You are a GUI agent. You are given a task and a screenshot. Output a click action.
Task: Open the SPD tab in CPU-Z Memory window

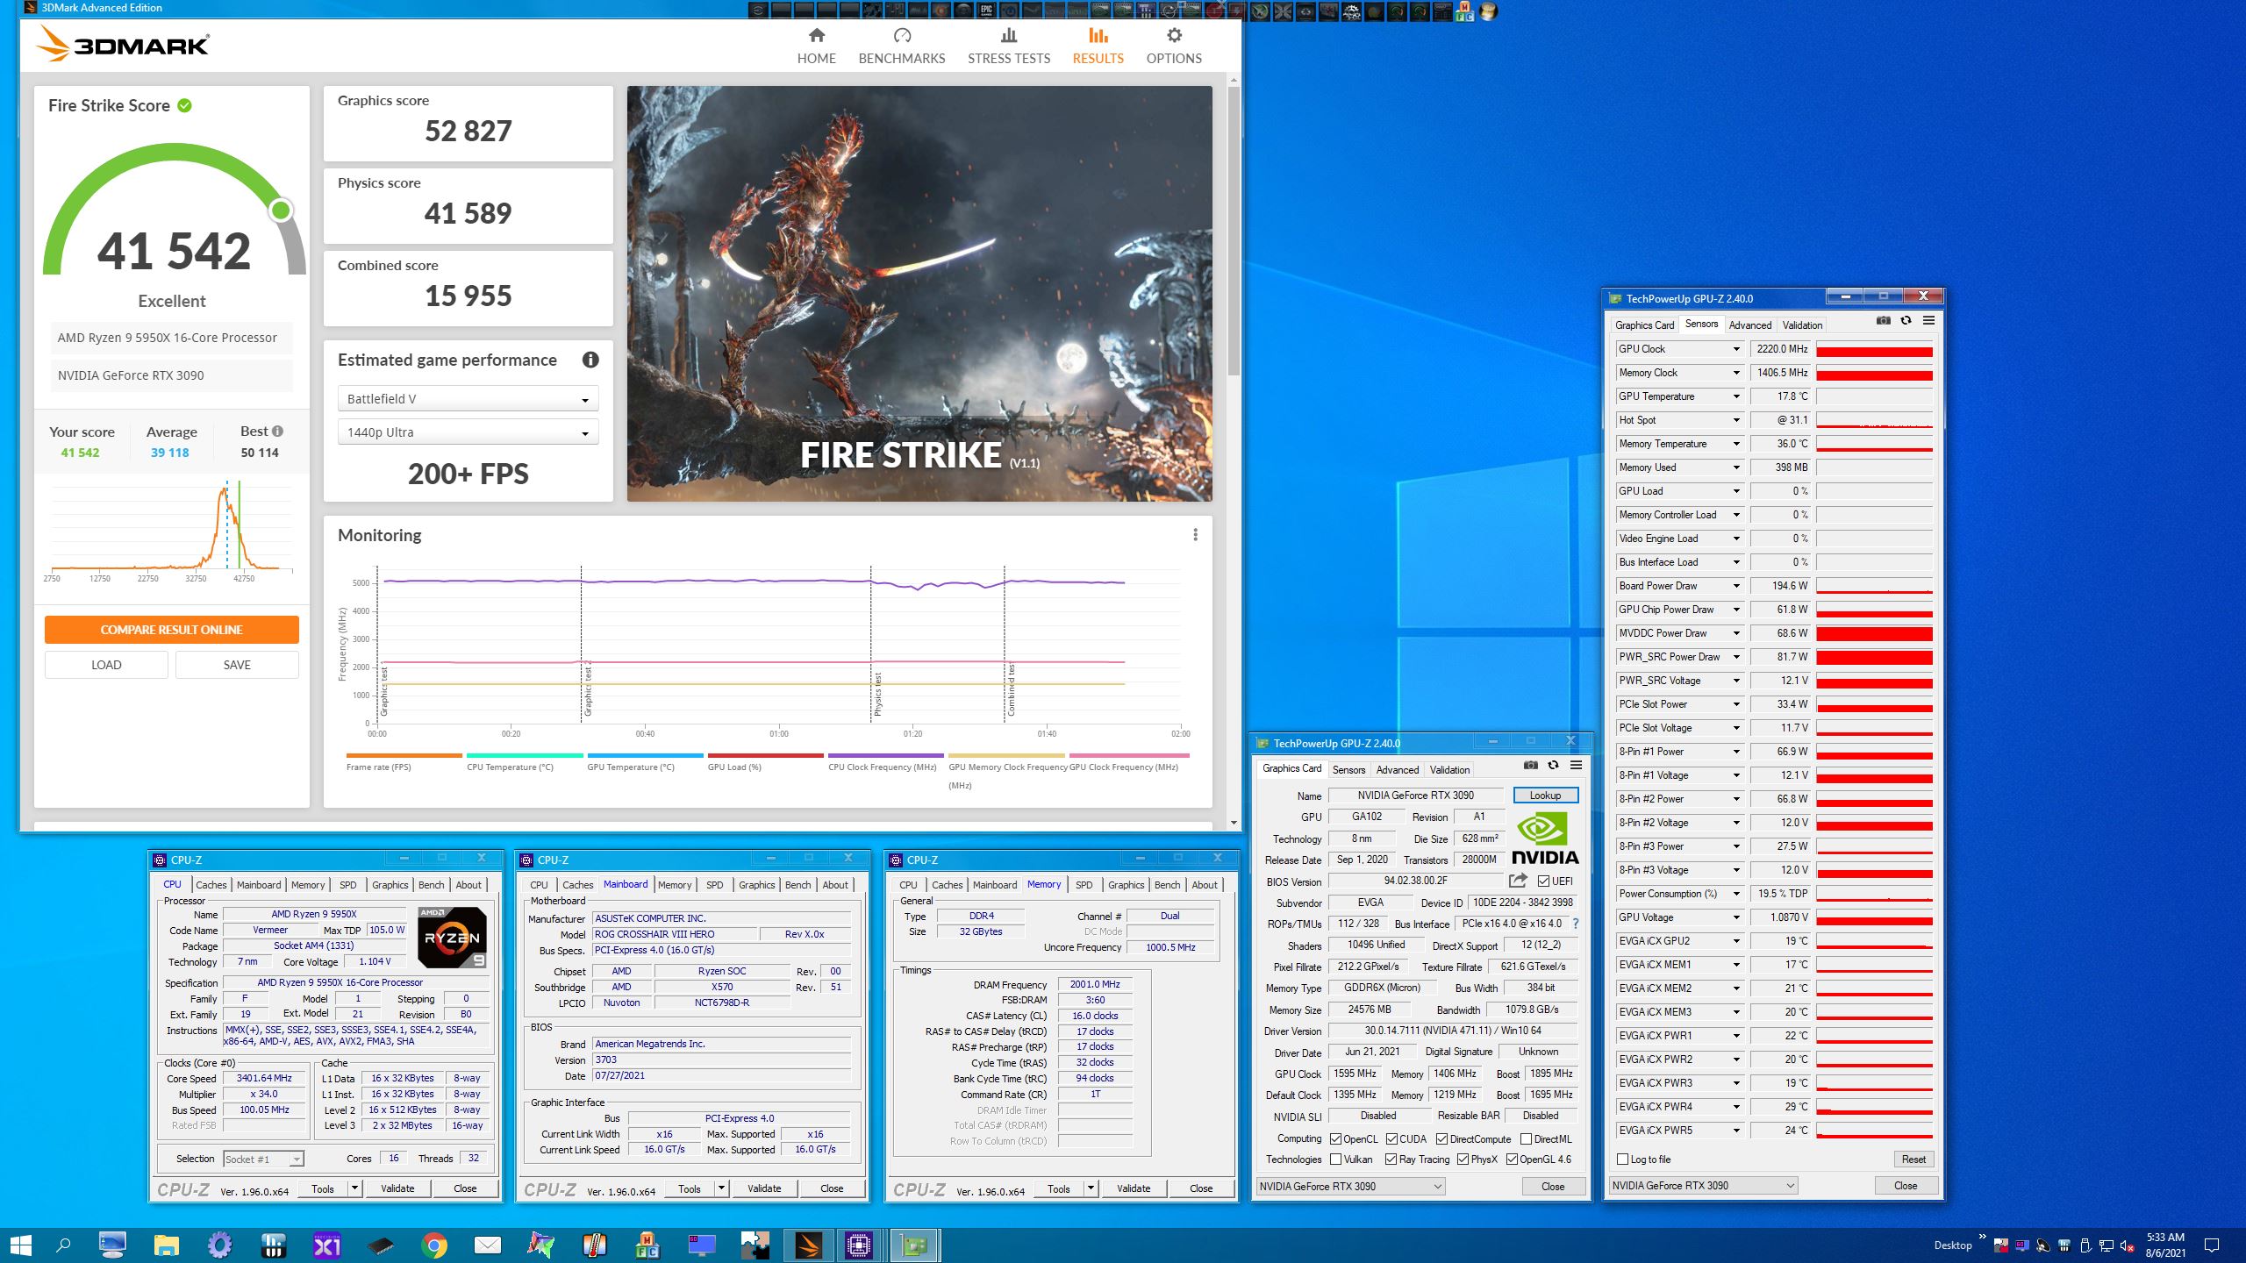click(x=1084, y=885)
